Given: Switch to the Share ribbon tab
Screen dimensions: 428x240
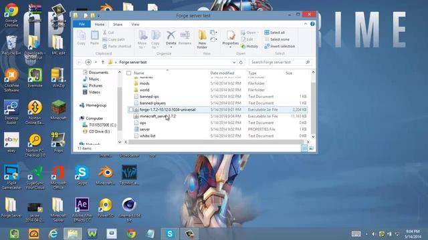Looking at the screenshot, I should click(x=118, y=25).
